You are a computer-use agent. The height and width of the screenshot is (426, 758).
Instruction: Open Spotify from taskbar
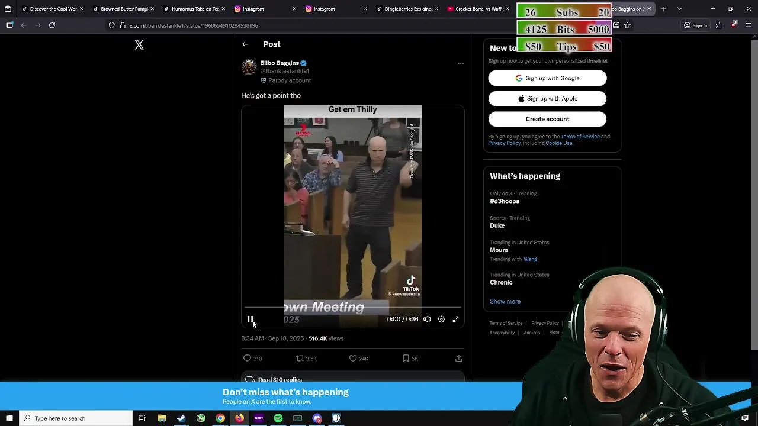[278, 418]
